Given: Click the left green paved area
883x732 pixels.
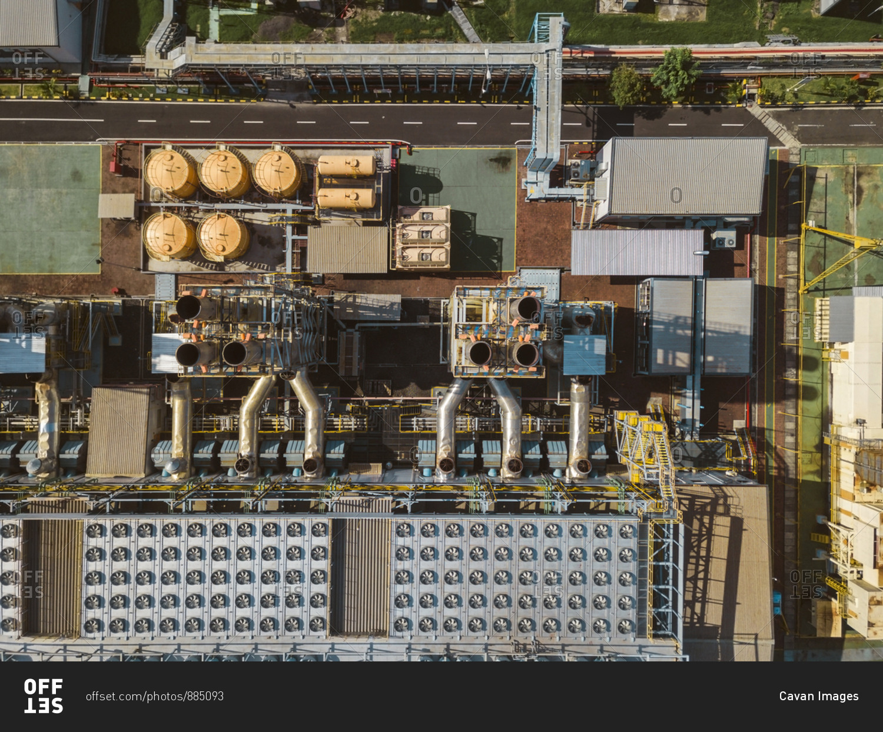Looking at the screenshot, I should [x=49, y=209].
